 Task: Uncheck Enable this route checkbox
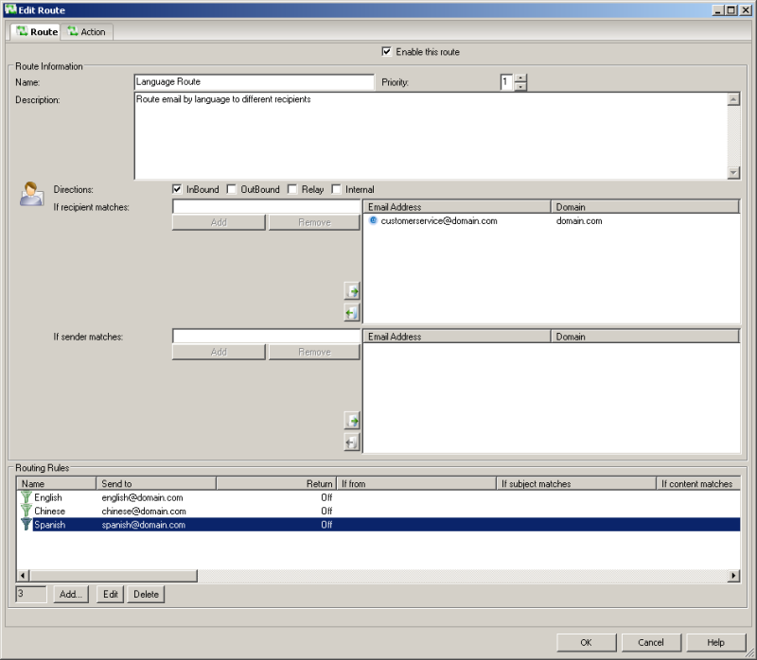[386, 52]
